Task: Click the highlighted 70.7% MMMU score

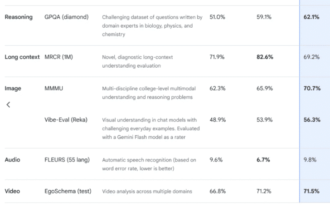Action: pyautogui.click(x=312, y=89)
